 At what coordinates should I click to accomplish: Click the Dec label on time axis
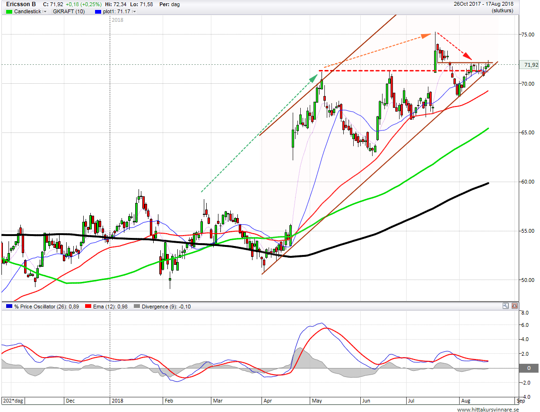click(70, 401)
